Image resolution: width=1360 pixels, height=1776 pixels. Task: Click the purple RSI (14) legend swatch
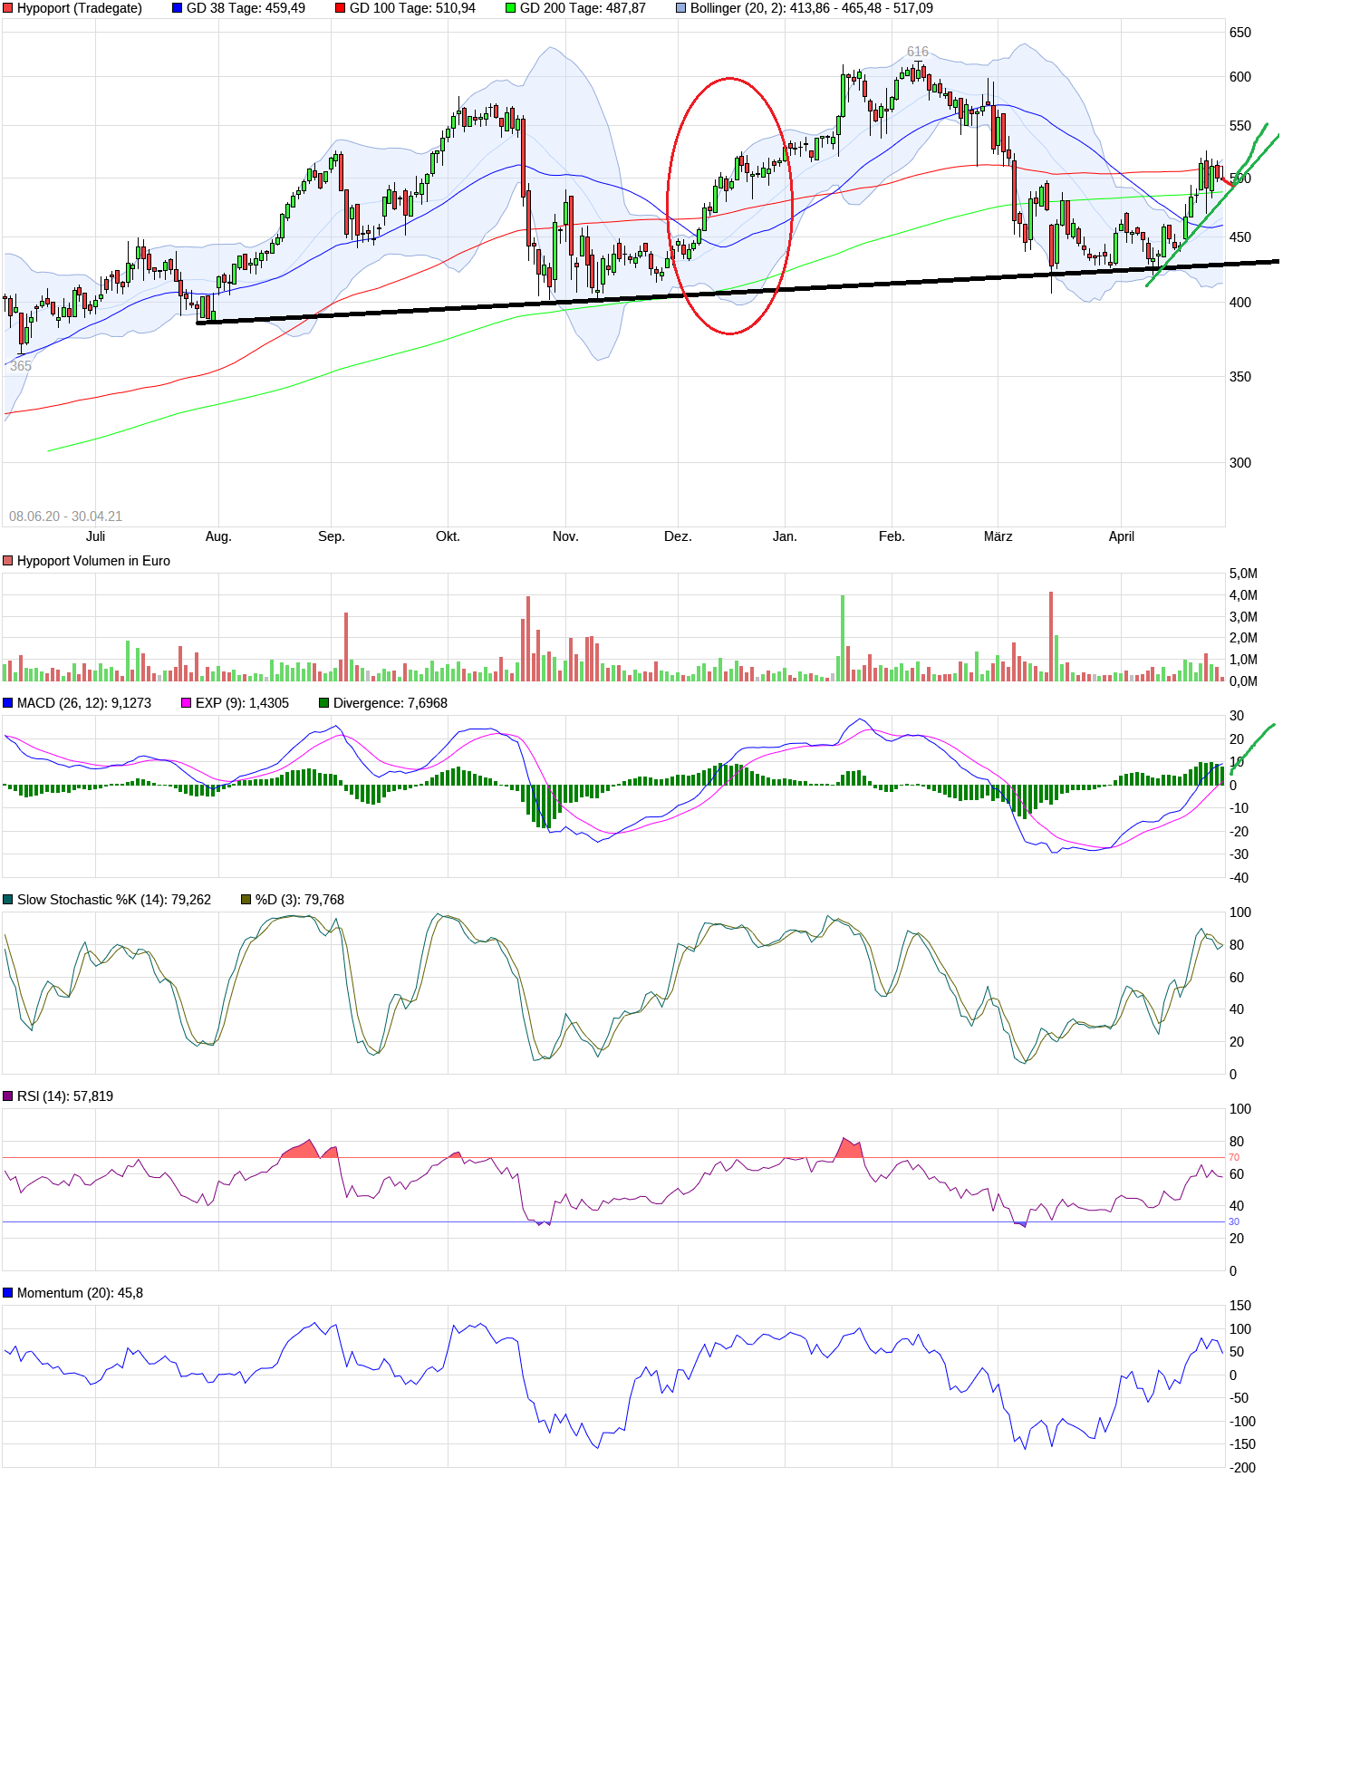pos(8,1096)
